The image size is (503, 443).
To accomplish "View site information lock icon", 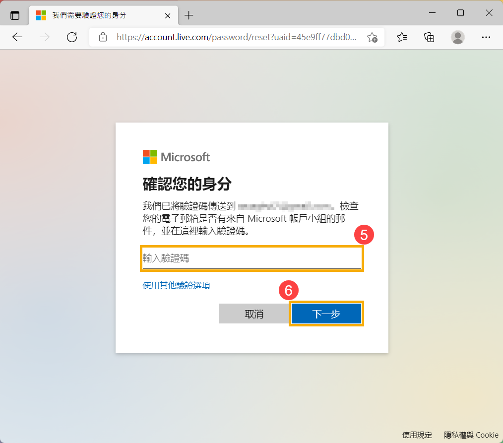I will tap(103, 37).
